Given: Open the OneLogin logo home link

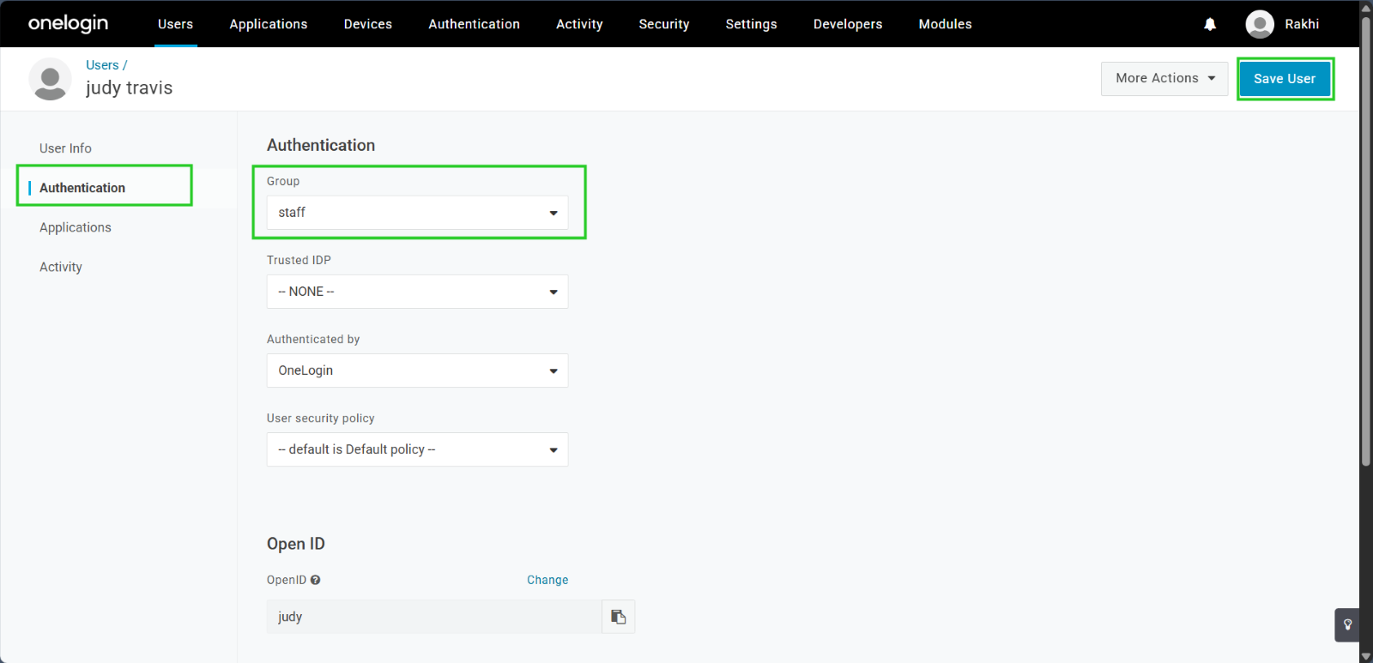Looking at the screenshot, I should click(x=68, y=23).
